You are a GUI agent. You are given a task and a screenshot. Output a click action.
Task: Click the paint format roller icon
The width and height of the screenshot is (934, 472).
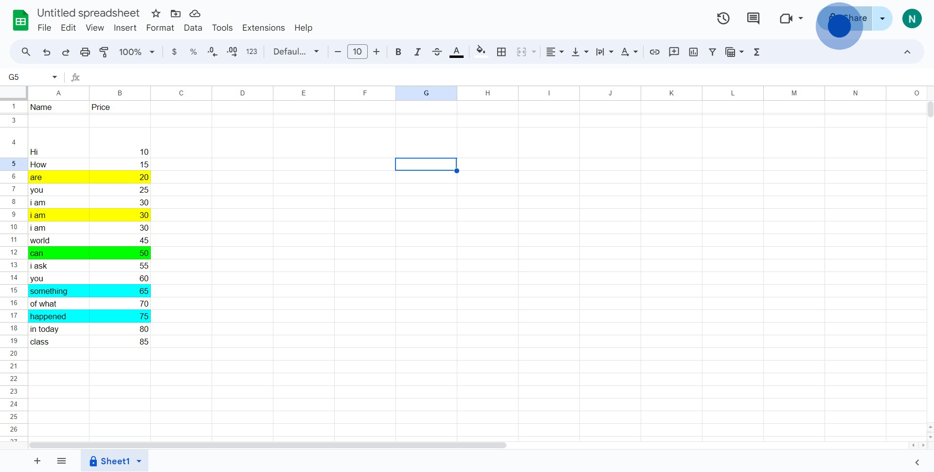click(104, 52)
